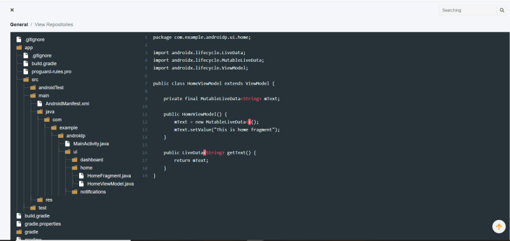Click file icon beside MainActivity.java
510x241 pixels.
pyautogui.click(x=68, y=143)
